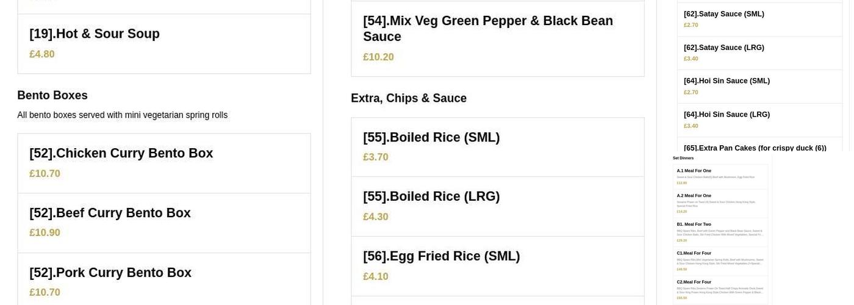Click the Extra, Chips & Sauce heading
This screenshot has width=854, height=305.
[409, 98]
